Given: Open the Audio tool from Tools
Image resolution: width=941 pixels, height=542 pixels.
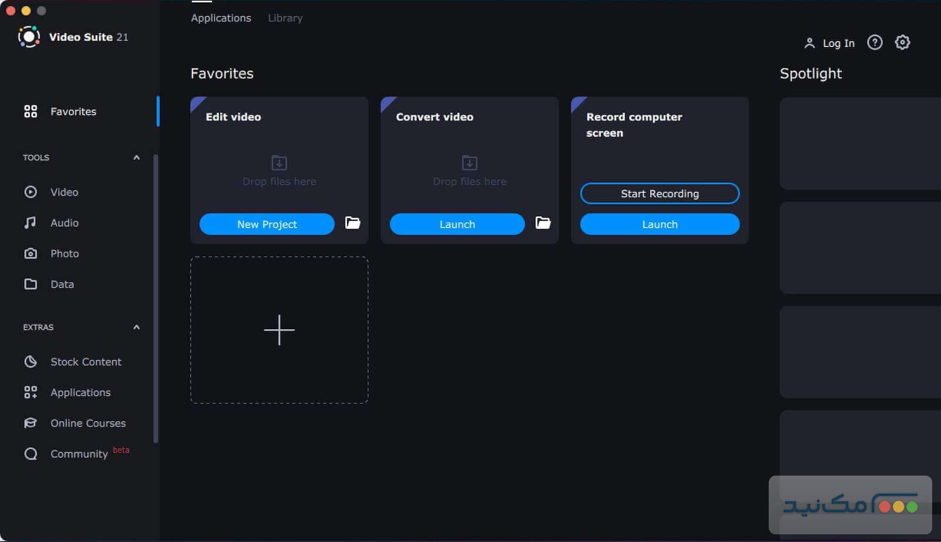Looking at the screenshot, I should (64, 222).
